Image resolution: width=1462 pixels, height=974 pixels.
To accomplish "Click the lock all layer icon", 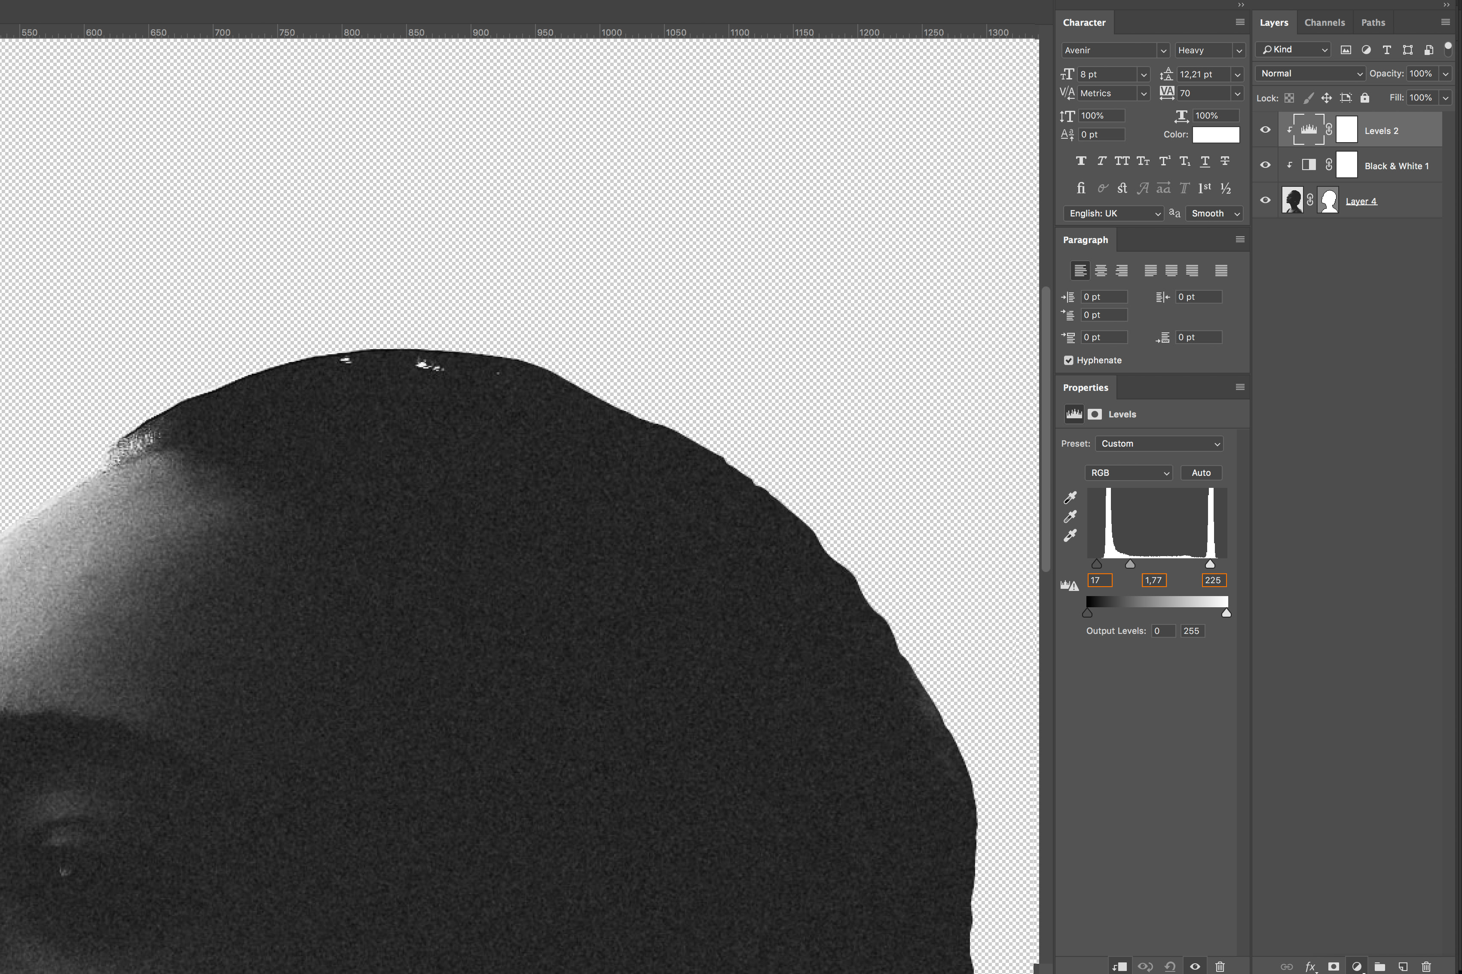I will [1364, 97].
